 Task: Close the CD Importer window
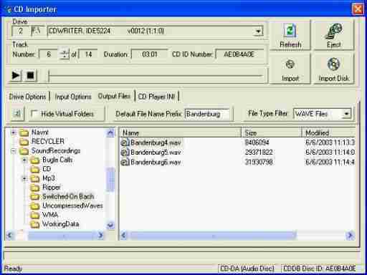[x=358, y=9]
